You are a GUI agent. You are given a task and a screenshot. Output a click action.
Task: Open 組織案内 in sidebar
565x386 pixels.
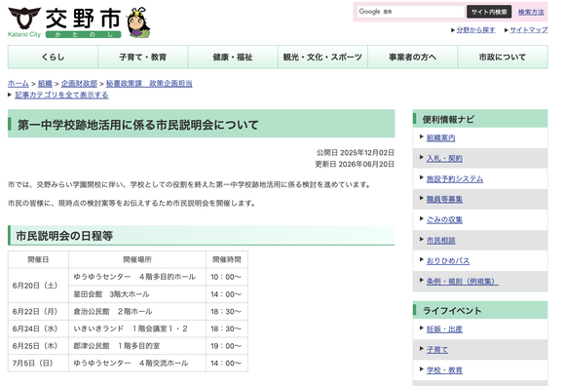pyautogui.click(x=440, y=138)
